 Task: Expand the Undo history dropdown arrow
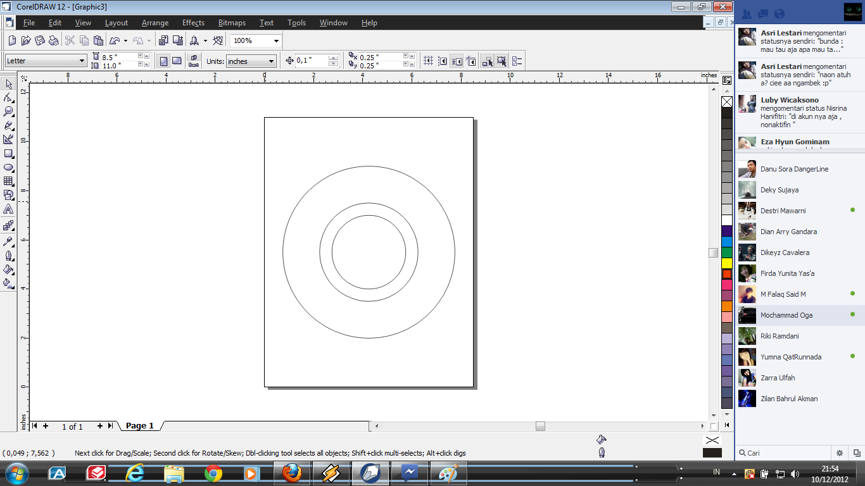pyautogui.click(x=125, y=40)
